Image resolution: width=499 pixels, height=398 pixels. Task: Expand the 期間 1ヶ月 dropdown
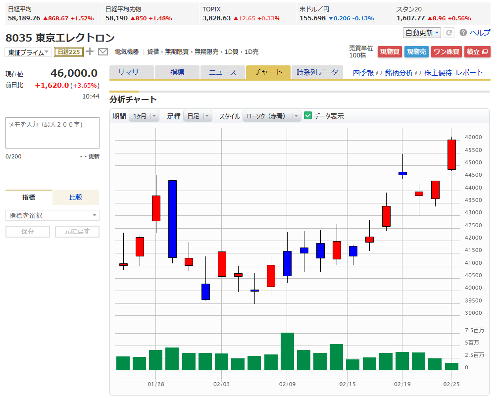tap(144, 116)
